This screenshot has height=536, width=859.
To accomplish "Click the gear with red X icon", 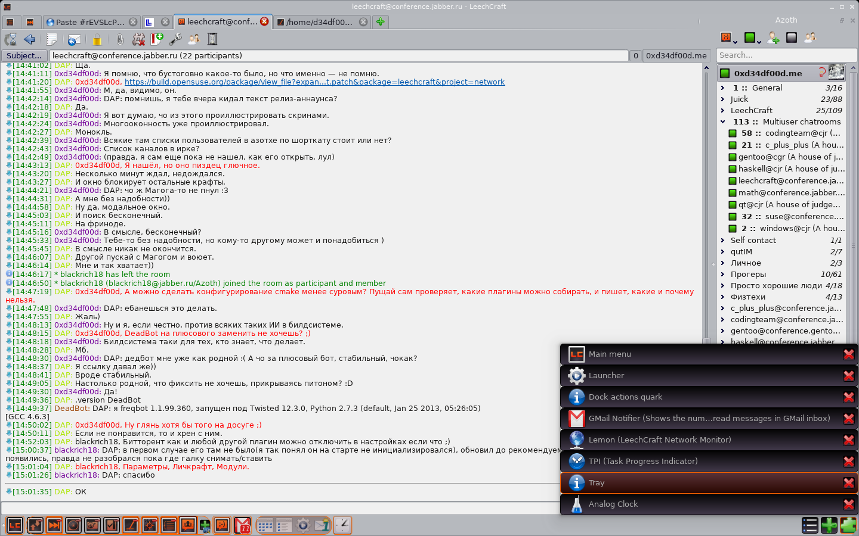I will [x=138, y=39].
